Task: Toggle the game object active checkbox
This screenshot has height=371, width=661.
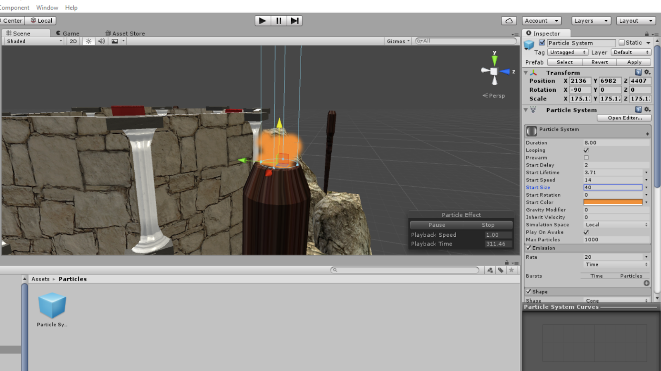Action: point(542,43)
